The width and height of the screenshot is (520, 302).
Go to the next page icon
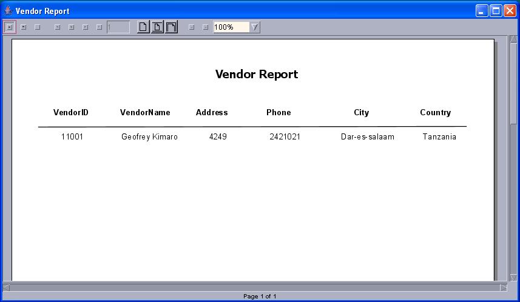[85, 27]
